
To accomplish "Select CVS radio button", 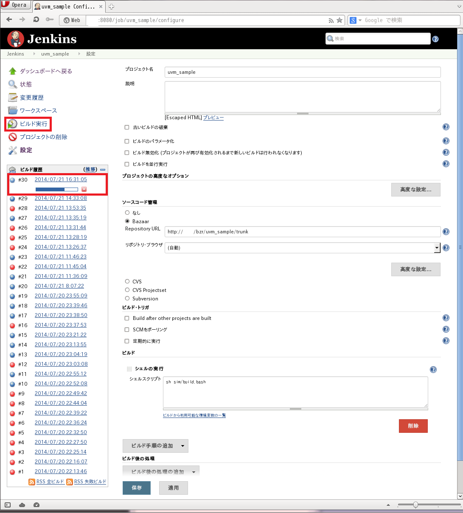I will pyautogui.click(x=127, y=281).
